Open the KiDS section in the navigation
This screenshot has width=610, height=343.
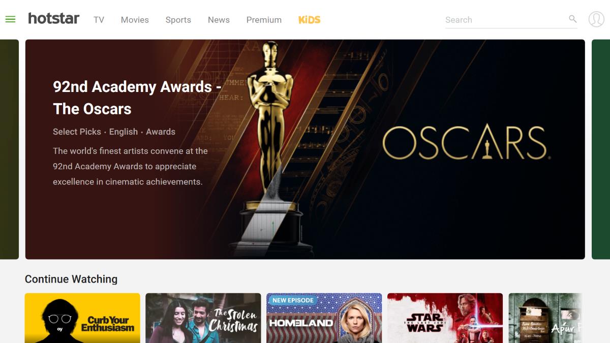pyautogui.click(x=309, y=20)
